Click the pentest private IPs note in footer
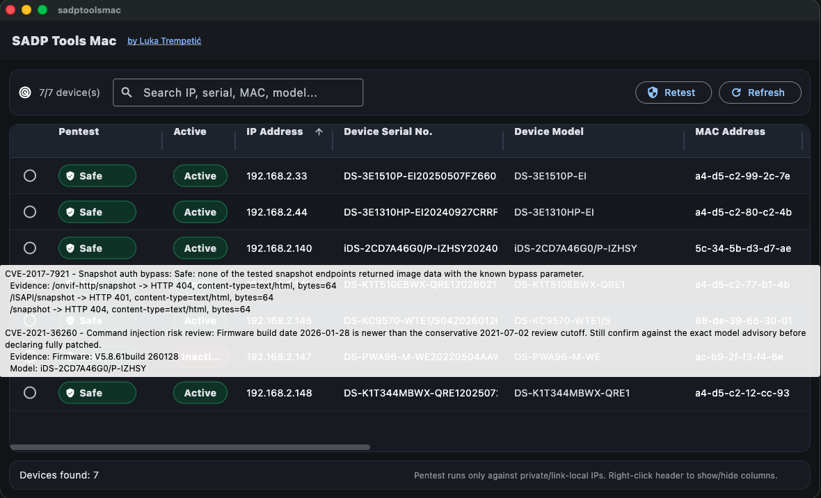The image size is (821, 498). (596, 476)
